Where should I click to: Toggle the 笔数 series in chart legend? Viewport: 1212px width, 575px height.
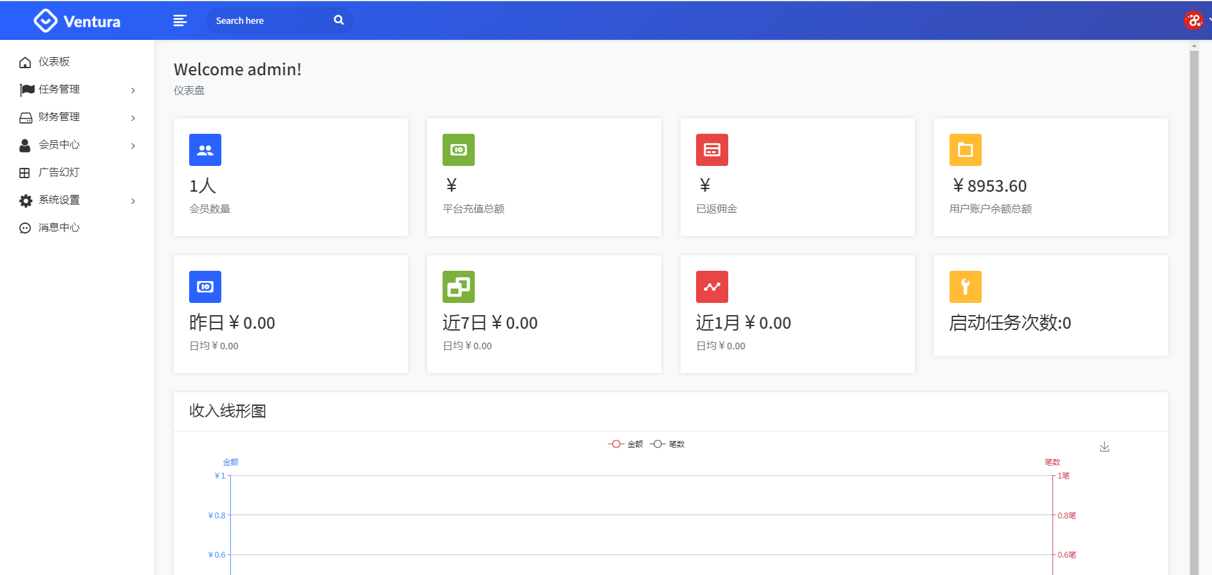point(668,444)
